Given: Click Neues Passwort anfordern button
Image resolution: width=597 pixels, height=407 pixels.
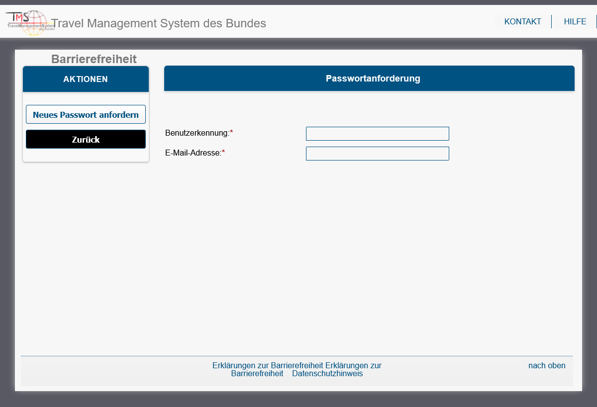Looking at the screenshot, I should 86,114.
